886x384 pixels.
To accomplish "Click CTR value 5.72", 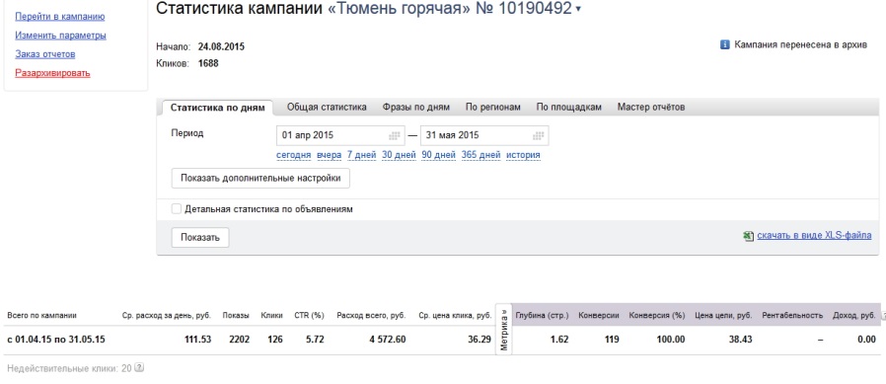I will [x=314, y=340].
